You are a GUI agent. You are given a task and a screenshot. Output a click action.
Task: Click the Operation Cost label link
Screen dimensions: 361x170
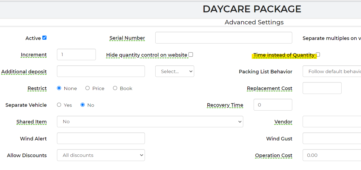point(274,155)
